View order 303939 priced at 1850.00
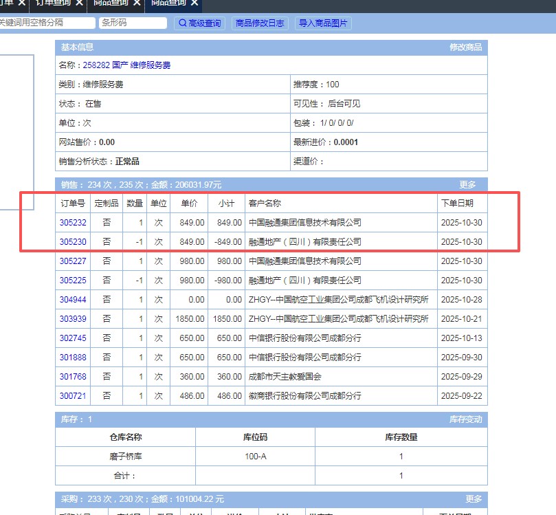The width and height of the screenshot is (556, 515). pos(73,319)
